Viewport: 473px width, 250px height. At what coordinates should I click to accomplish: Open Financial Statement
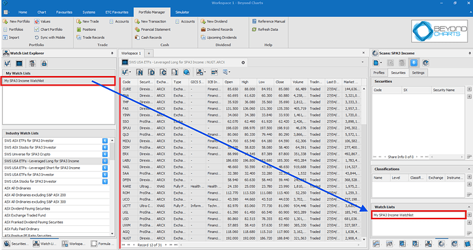tap(153, 29)
